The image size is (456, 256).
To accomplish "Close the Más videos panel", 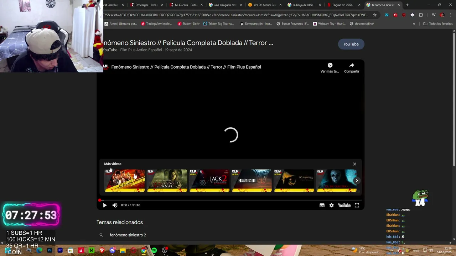I will (354, 164).
